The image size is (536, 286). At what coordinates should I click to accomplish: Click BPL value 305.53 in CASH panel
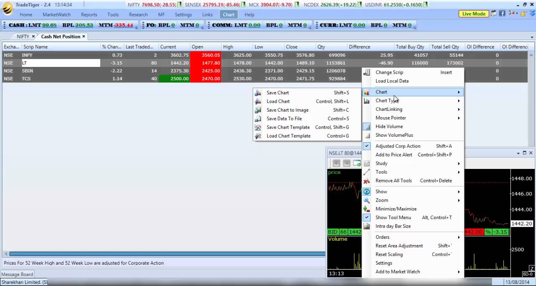pos(84,25)
